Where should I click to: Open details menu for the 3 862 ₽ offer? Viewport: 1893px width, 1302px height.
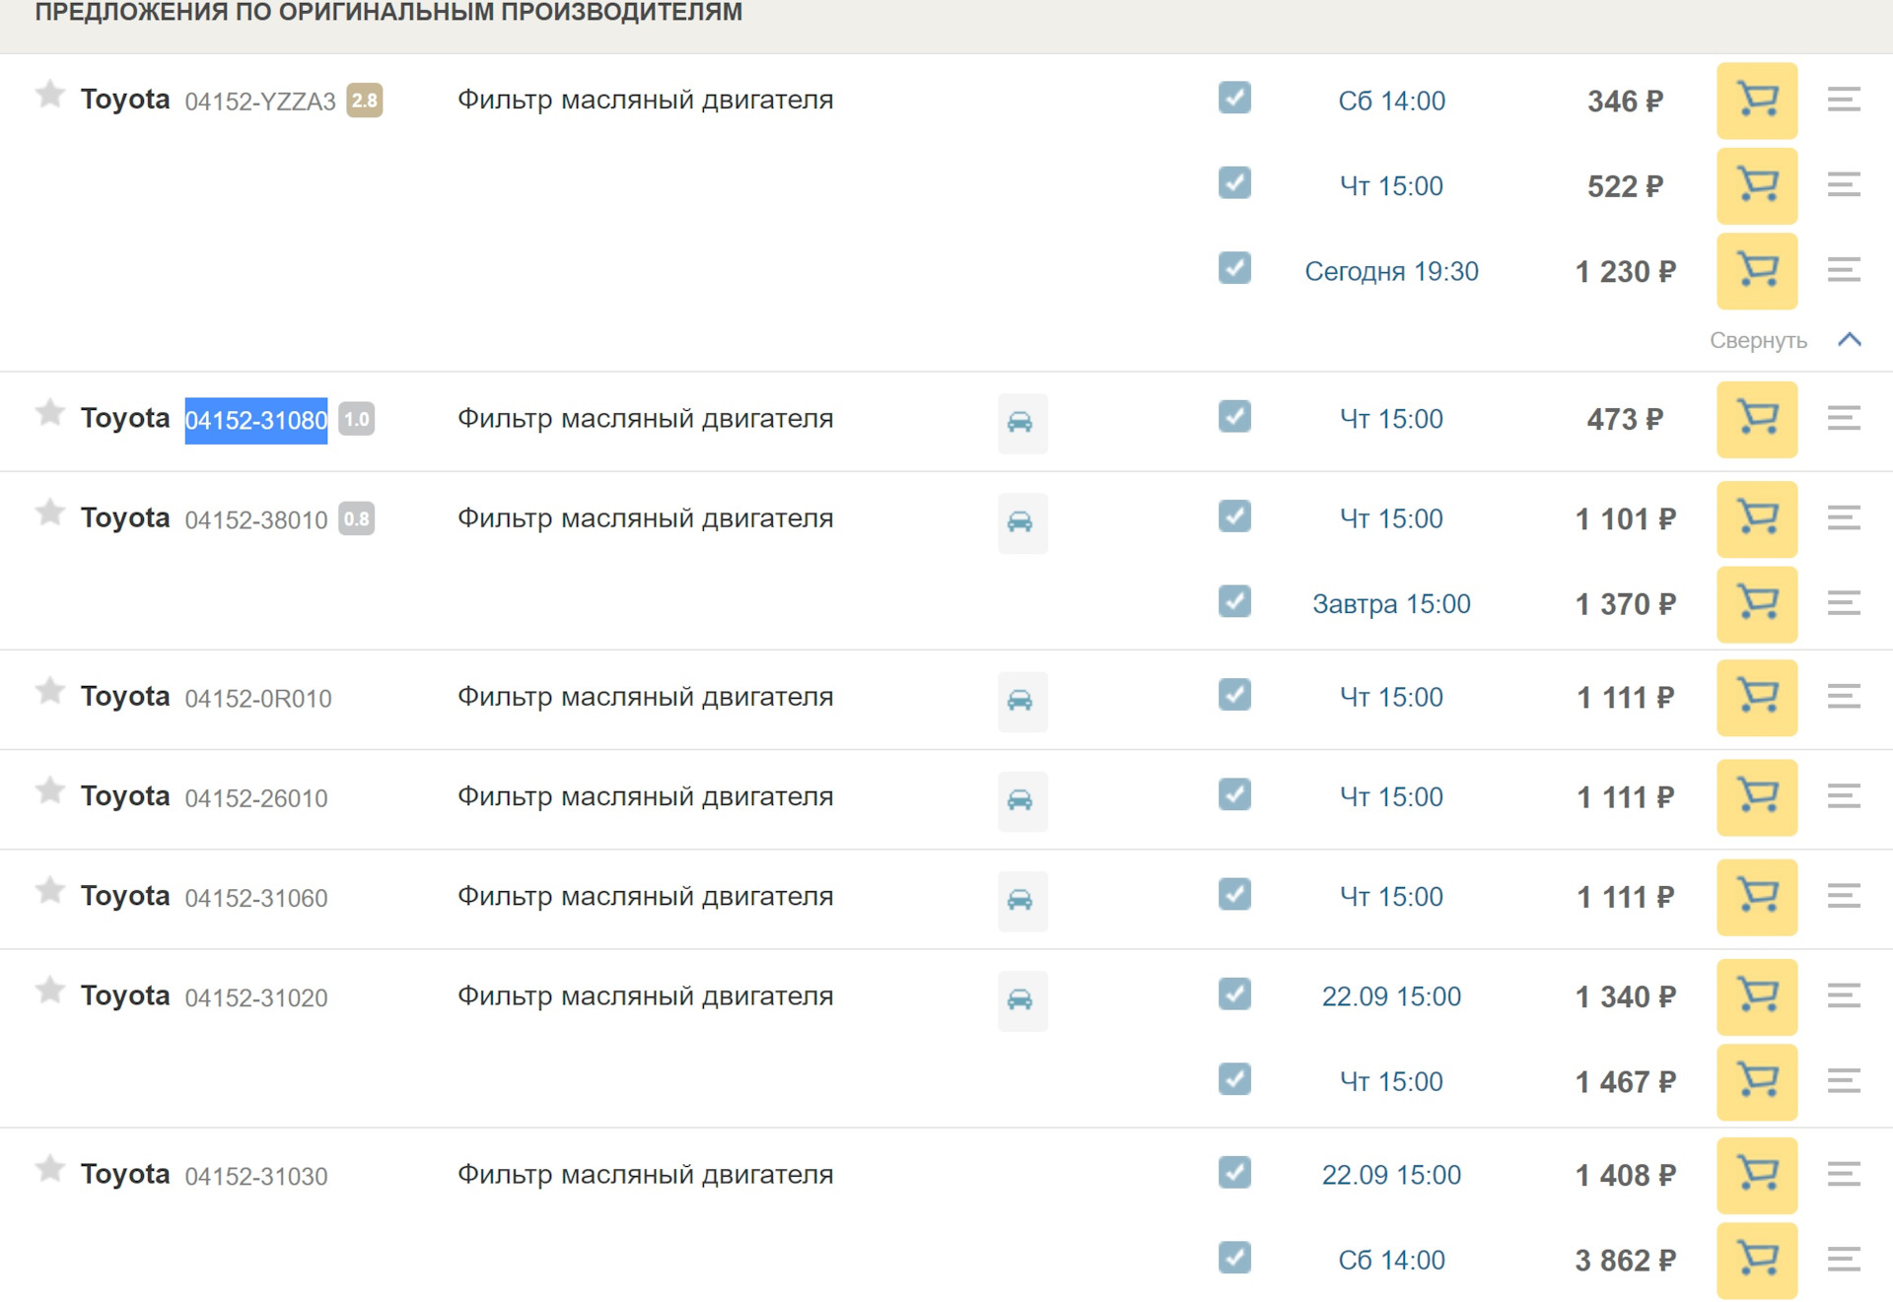point(1844,1259)
